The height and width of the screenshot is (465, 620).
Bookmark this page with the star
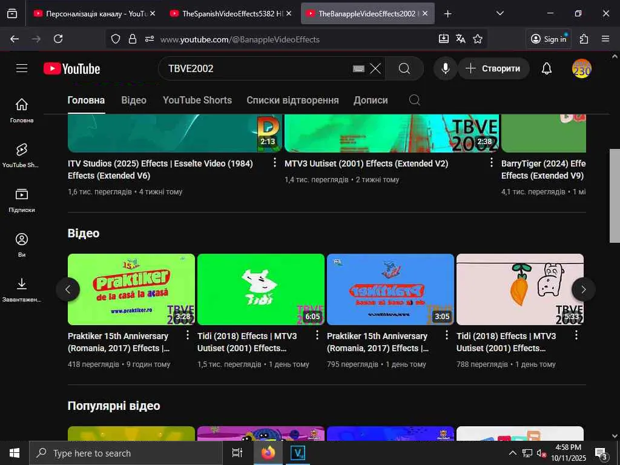[x=478, y=39]
